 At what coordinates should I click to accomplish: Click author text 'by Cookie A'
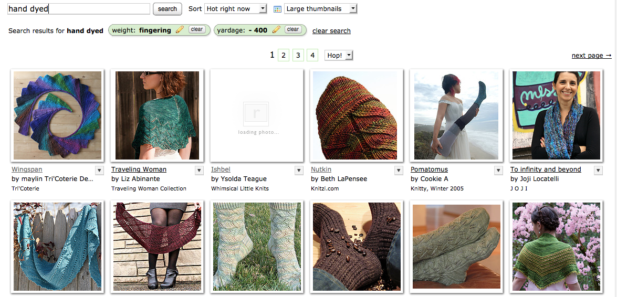click(x=430, y=178)
